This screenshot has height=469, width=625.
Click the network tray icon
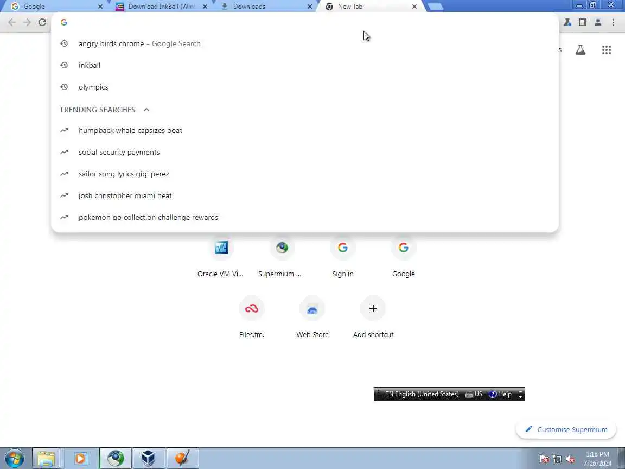pyautogui.click(x=557, y=459)
